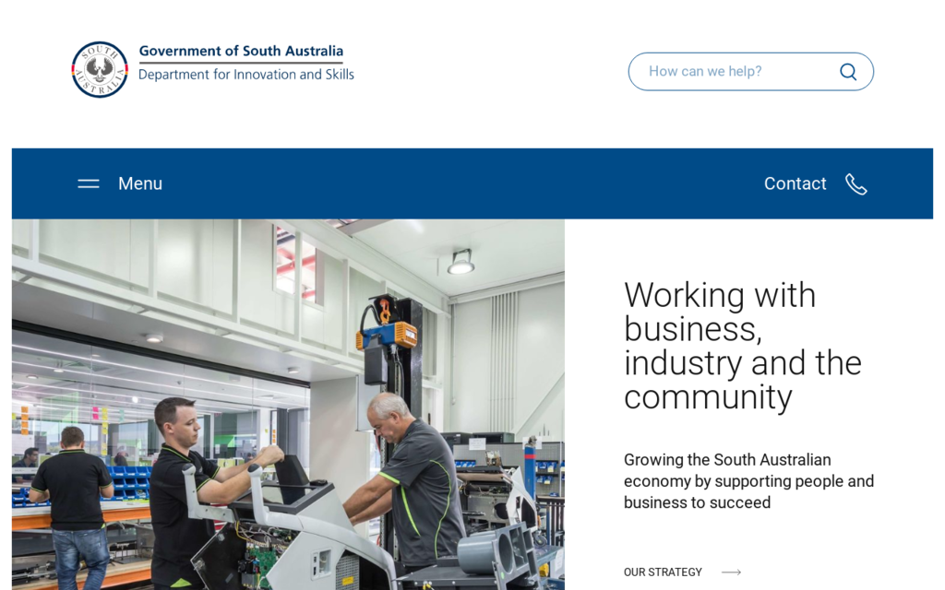Click the economy-growing tagline text
Viewport: 945px width, 590px height.
pos(748,480)
